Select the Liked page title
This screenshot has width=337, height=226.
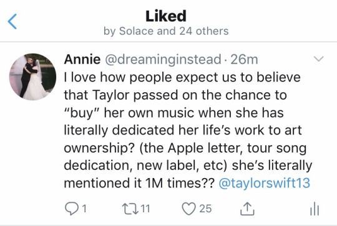(x=166, y=16)
